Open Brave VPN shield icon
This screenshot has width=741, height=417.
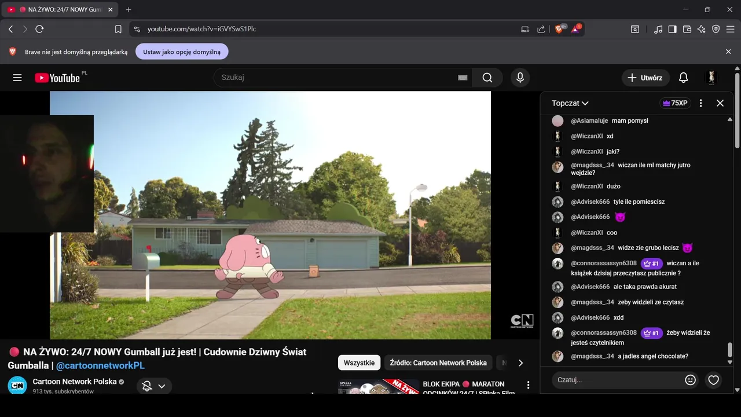pos(716,29)
